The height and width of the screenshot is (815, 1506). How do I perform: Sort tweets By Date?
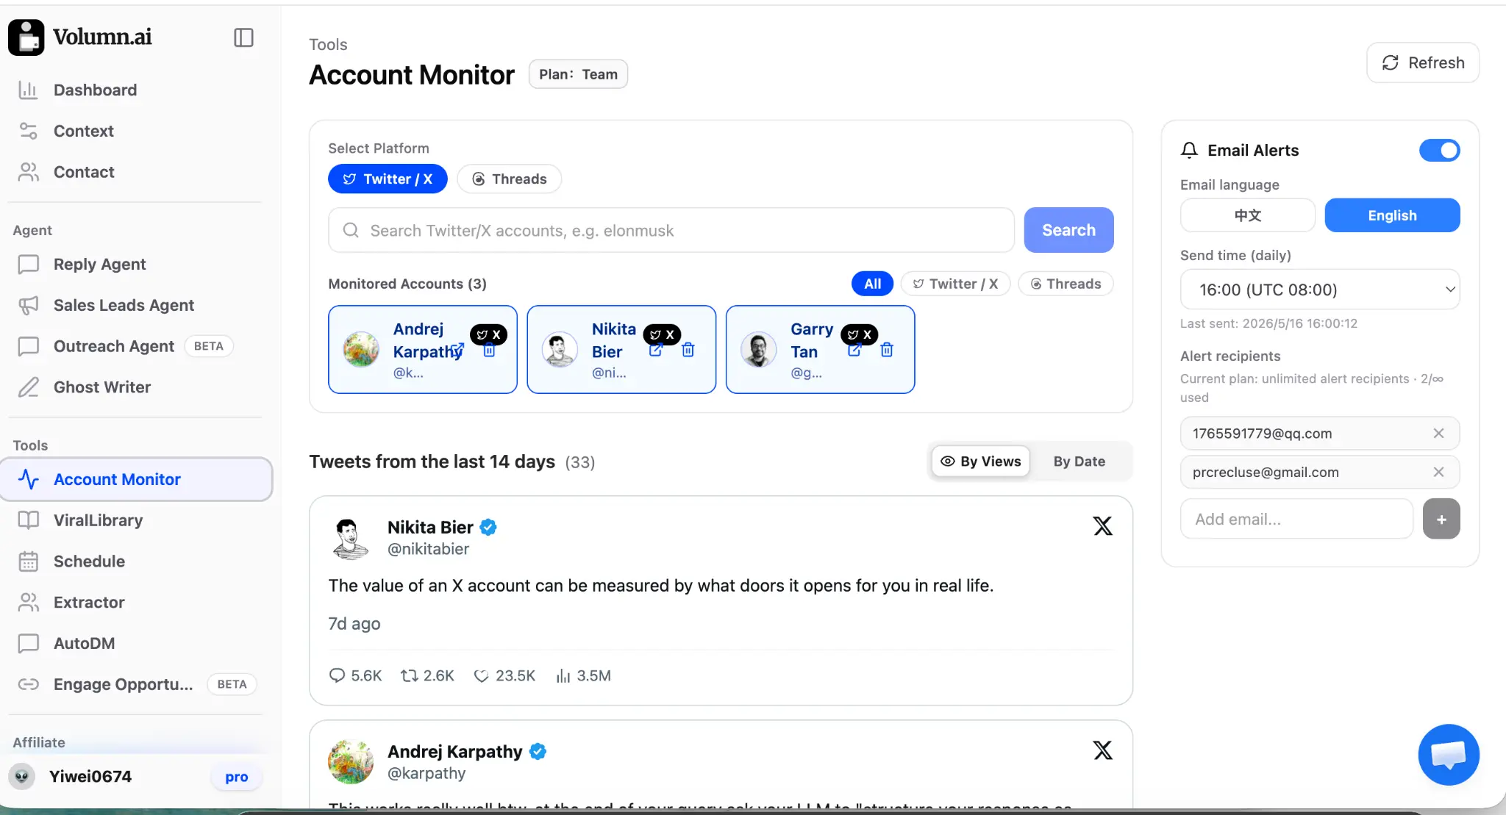[1079, 461]
